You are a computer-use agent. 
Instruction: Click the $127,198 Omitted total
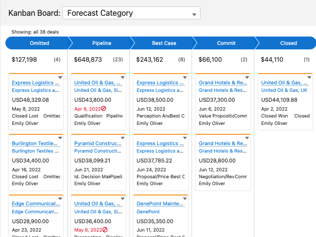click(x=24, y=59)
